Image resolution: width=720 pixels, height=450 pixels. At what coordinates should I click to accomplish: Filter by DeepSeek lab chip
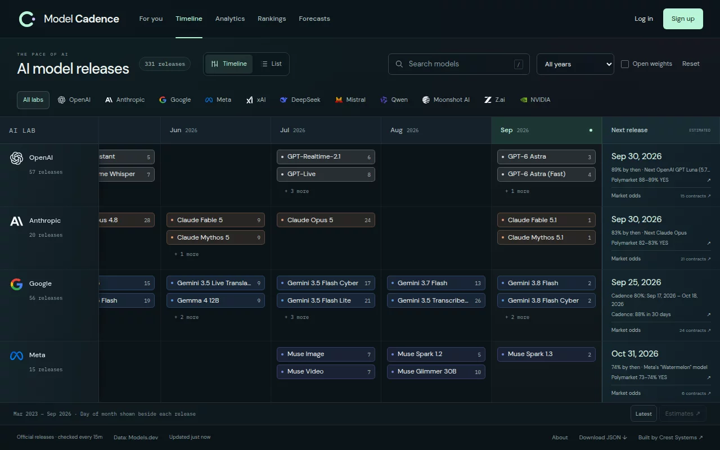(300, 100)
